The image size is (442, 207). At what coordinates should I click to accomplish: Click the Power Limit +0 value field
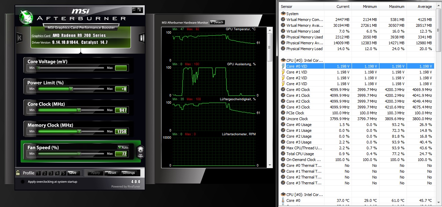point(121,89)
